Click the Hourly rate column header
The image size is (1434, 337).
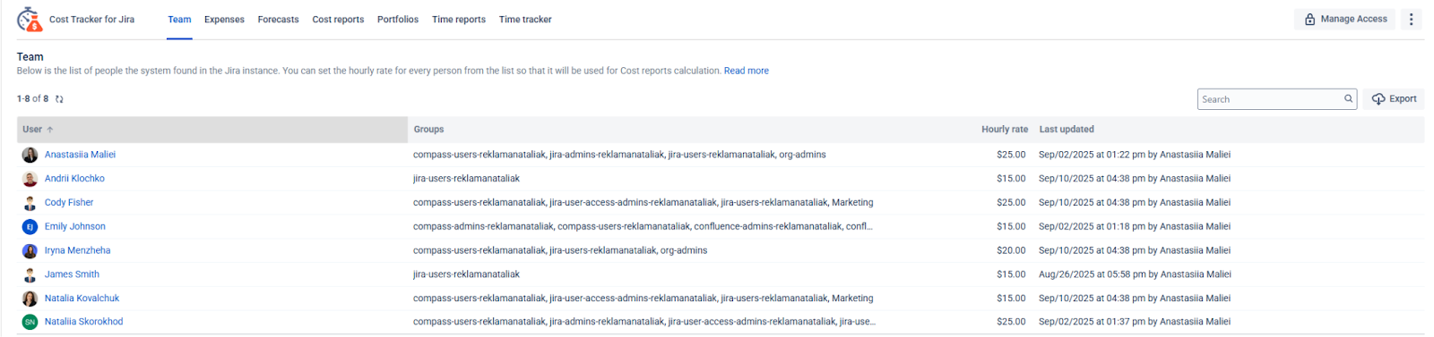click(x=1004, y=130)
